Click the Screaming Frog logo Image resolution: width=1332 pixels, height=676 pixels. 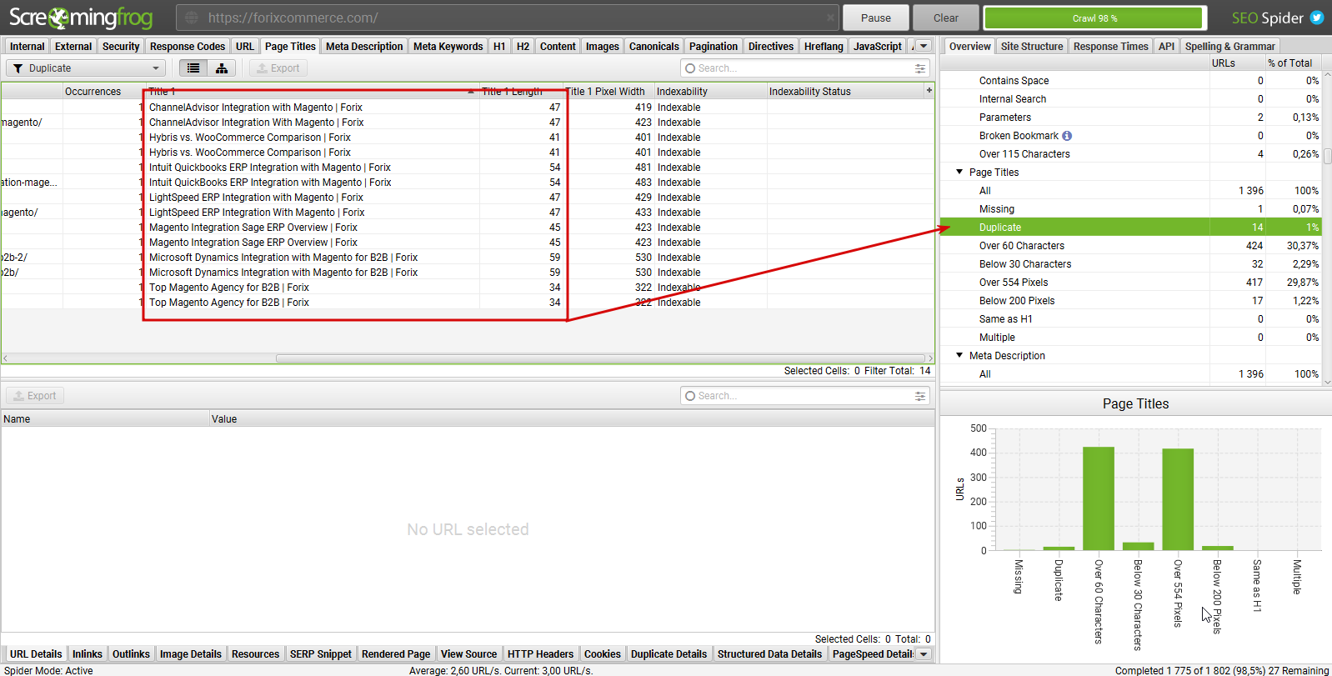(81, 18)
